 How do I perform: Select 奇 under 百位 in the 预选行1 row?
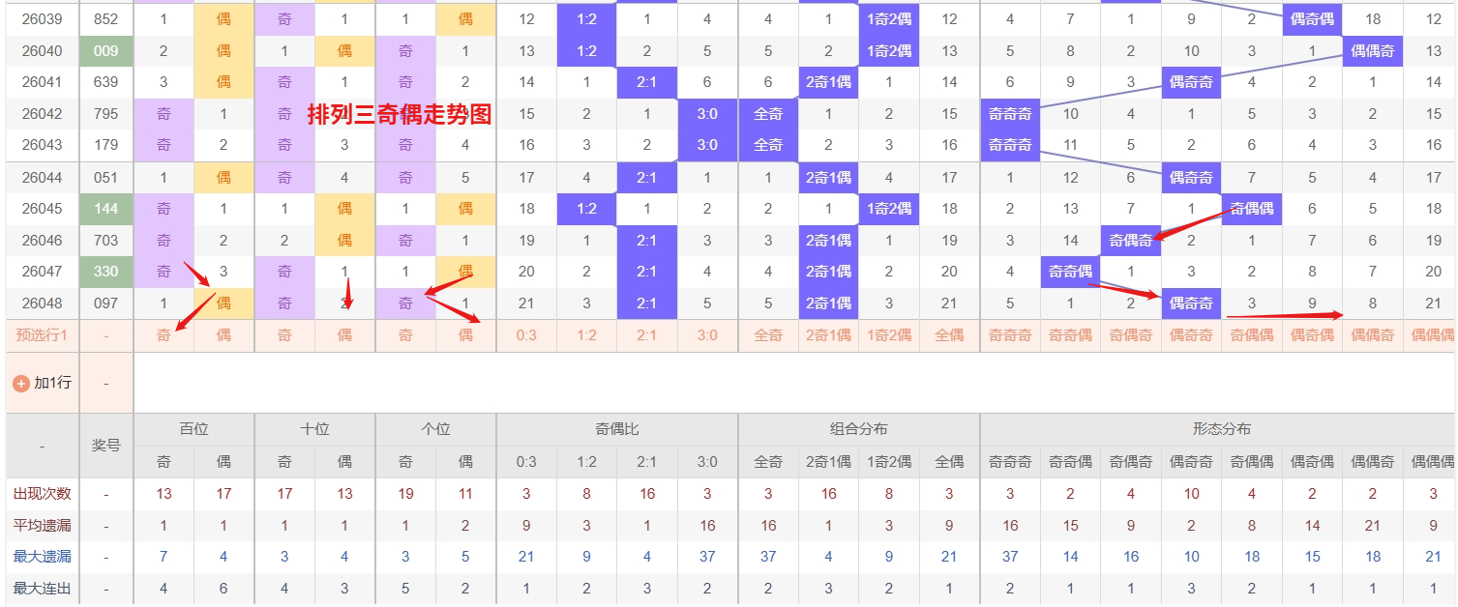[x=163, y=334]
